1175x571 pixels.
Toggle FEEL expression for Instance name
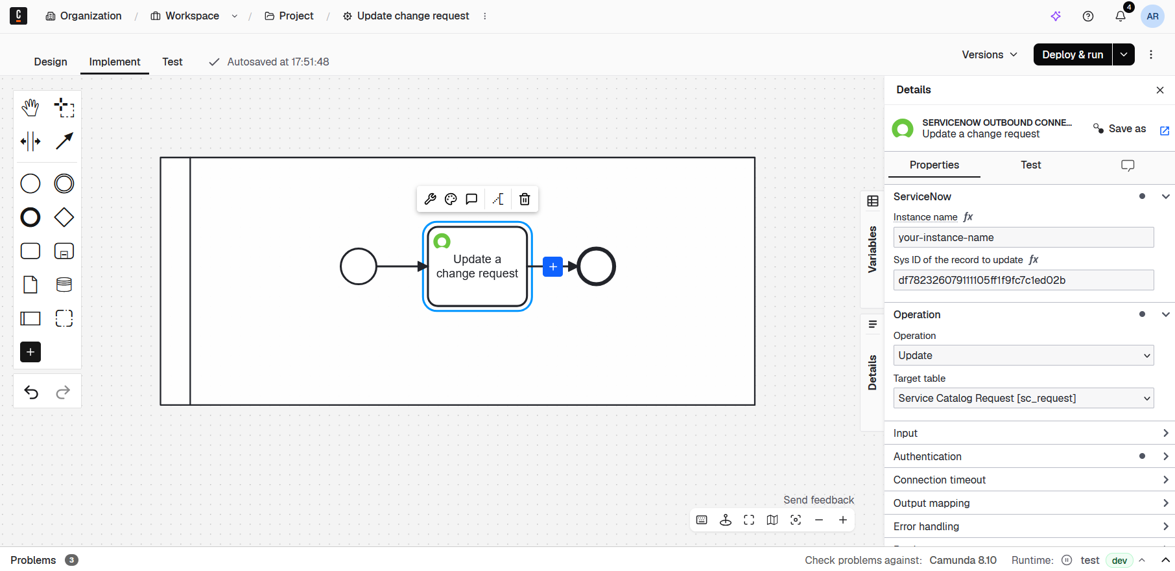click(x=968, y=217)
